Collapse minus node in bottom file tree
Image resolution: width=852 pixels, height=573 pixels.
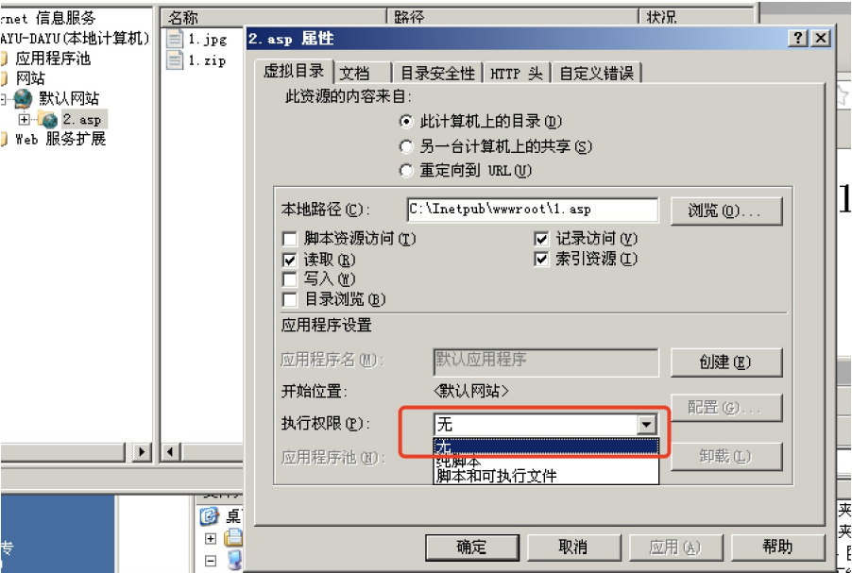click(x=211, y=561)
